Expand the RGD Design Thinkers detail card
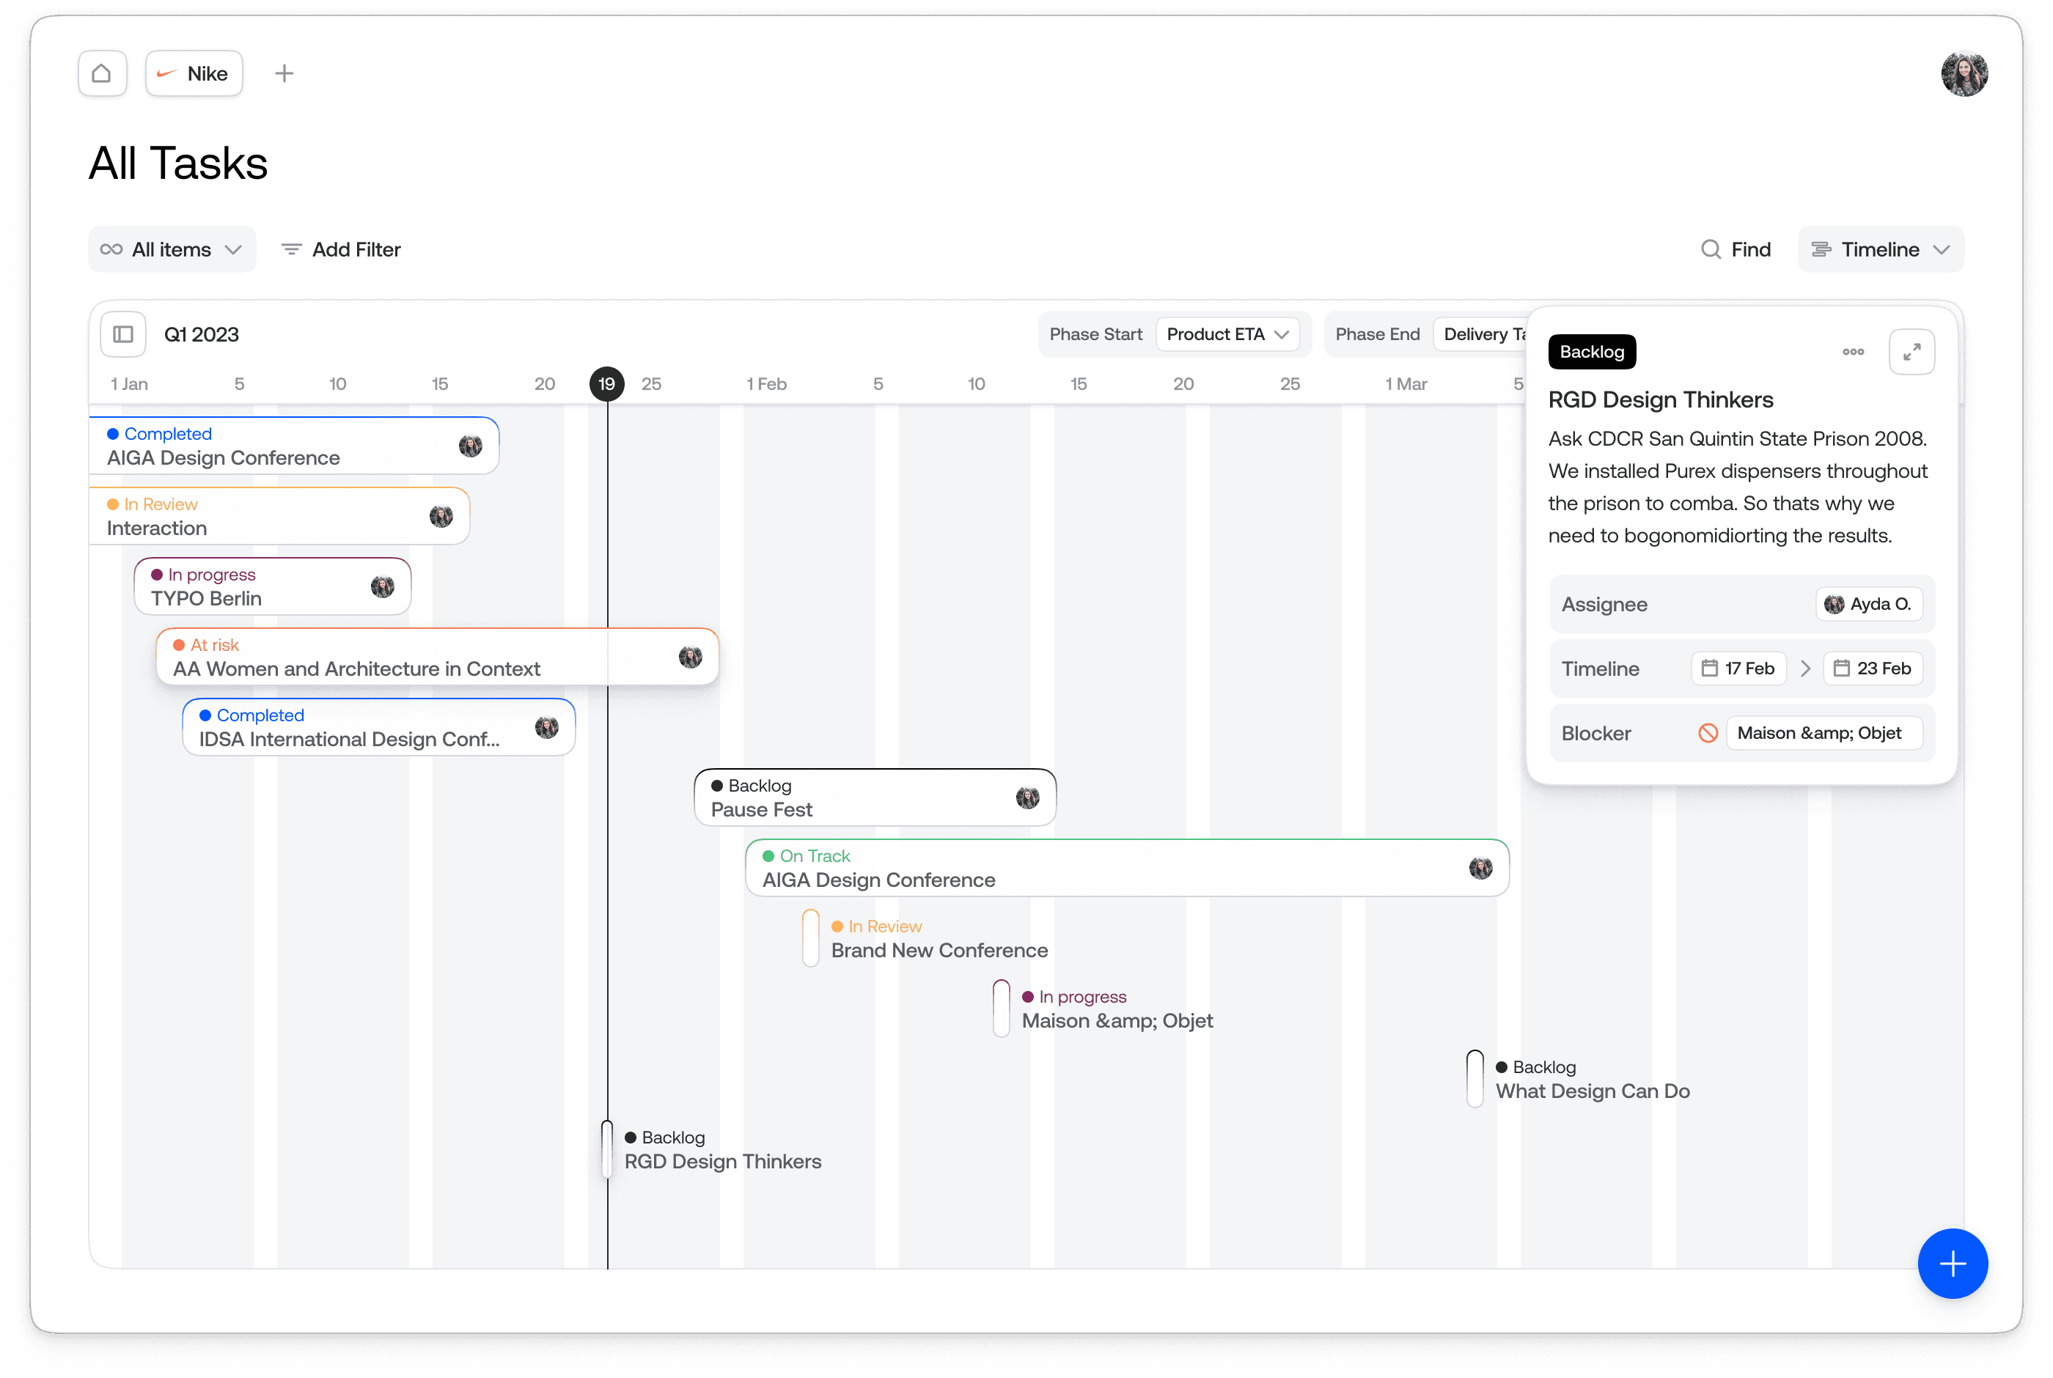 [1911, 352]
